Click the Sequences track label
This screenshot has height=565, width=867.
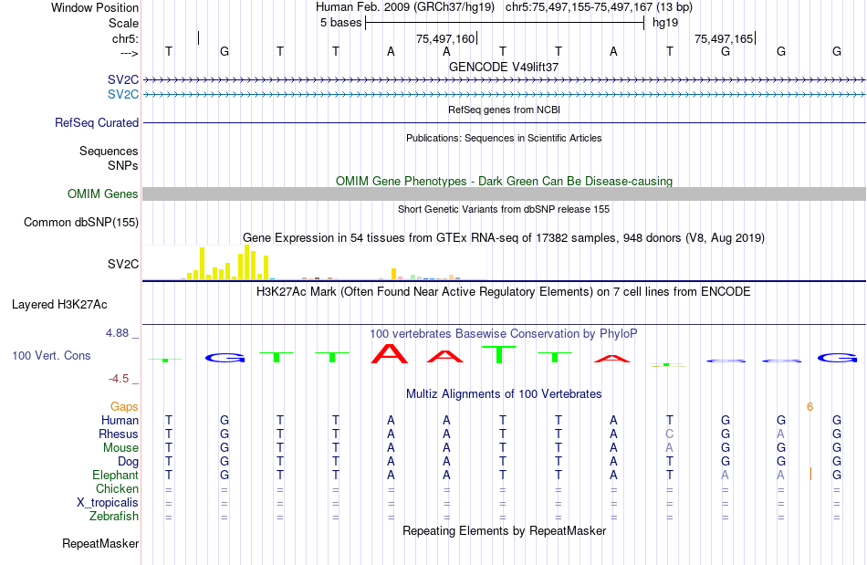(109, 151)
